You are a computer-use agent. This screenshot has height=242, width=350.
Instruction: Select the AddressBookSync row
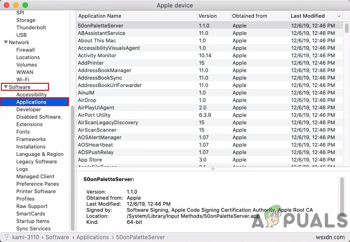(210, 78)
